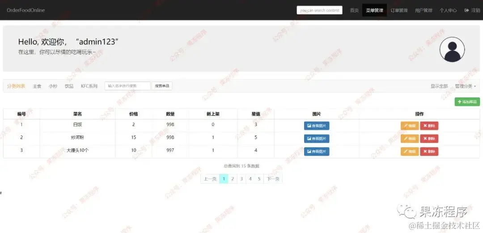
Task: View picture for 大馒头10个
Action: pos(317,152)
